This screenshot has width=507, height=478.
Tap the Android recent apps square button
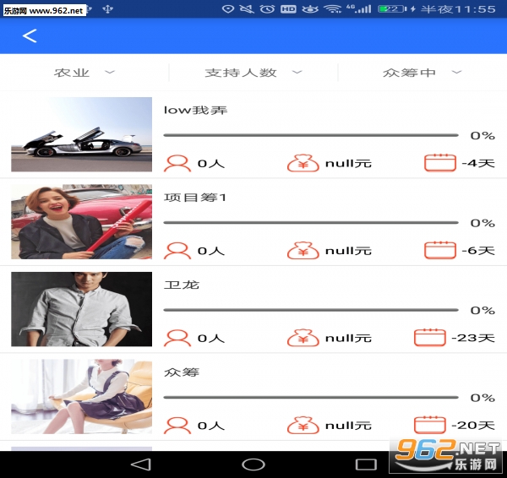pos(366,464)
